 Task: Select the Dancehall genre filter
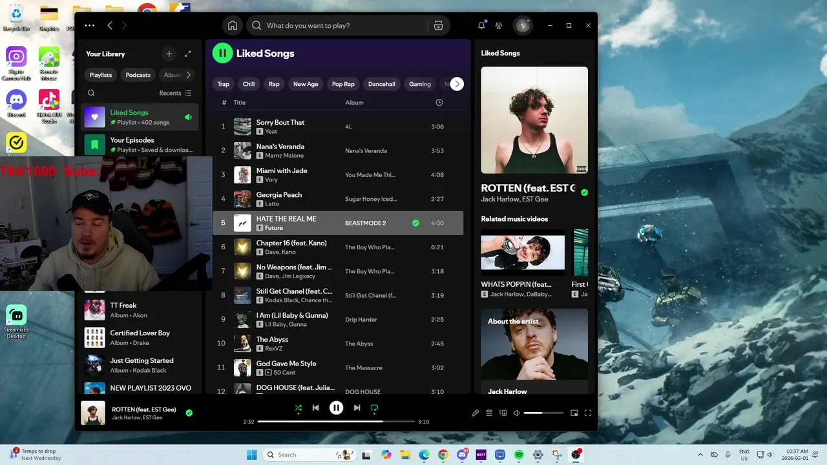382,84
